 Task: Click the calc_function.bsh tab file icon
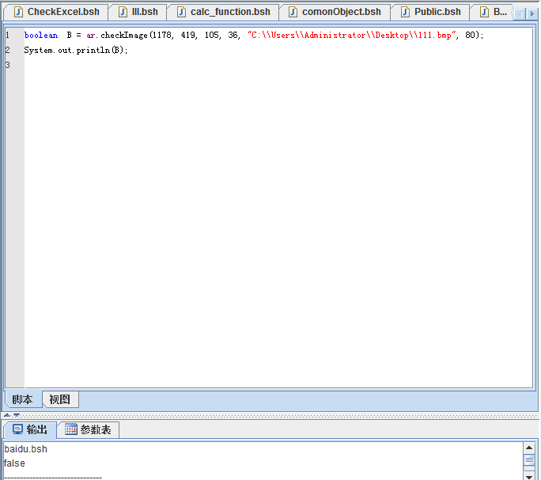click(x=181, y=12)
